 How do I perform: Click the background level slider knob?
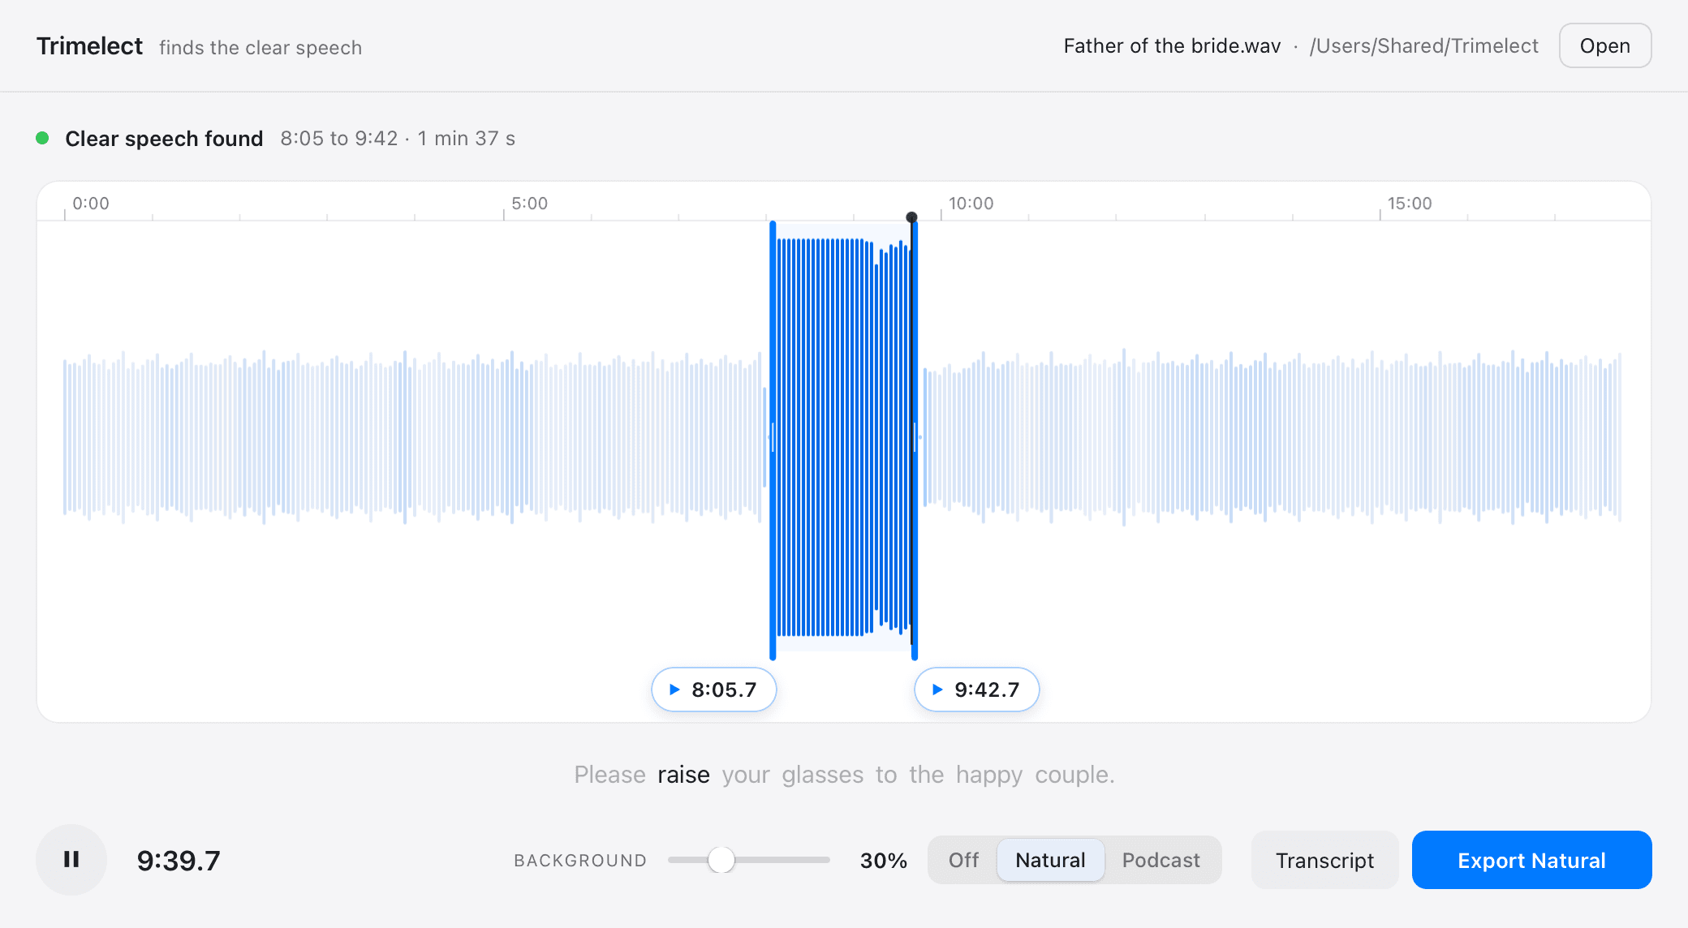[x=721, y=860]
